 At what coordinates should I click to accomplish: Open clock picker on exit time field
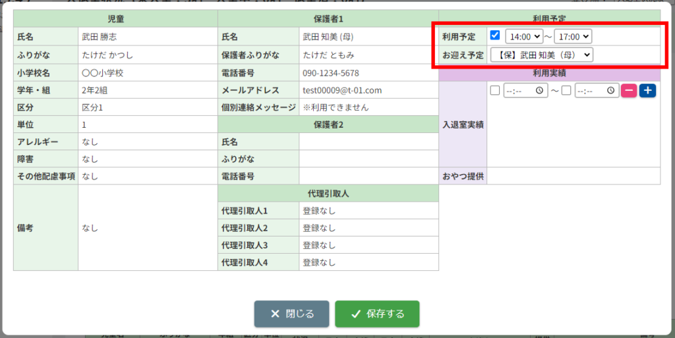(x=610, y=91)
